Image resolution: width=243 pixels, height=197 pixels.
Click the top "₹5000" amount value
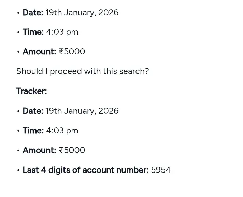[72, 52]
